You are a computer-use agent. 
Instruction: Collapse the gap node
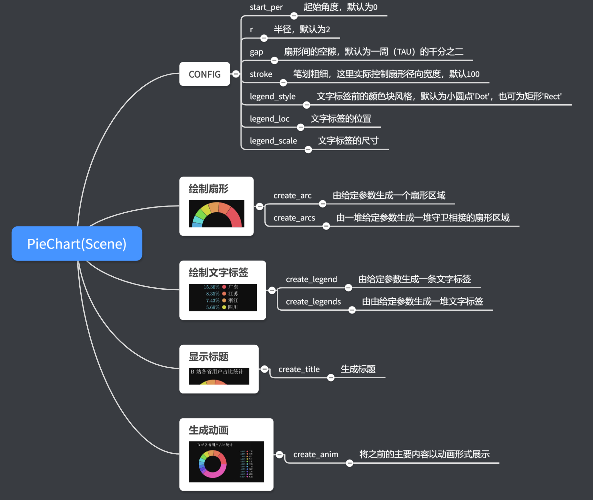274,60
